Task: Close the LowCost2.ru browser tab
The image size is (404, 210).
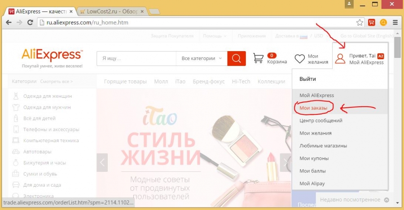Action: pos(142,12)
